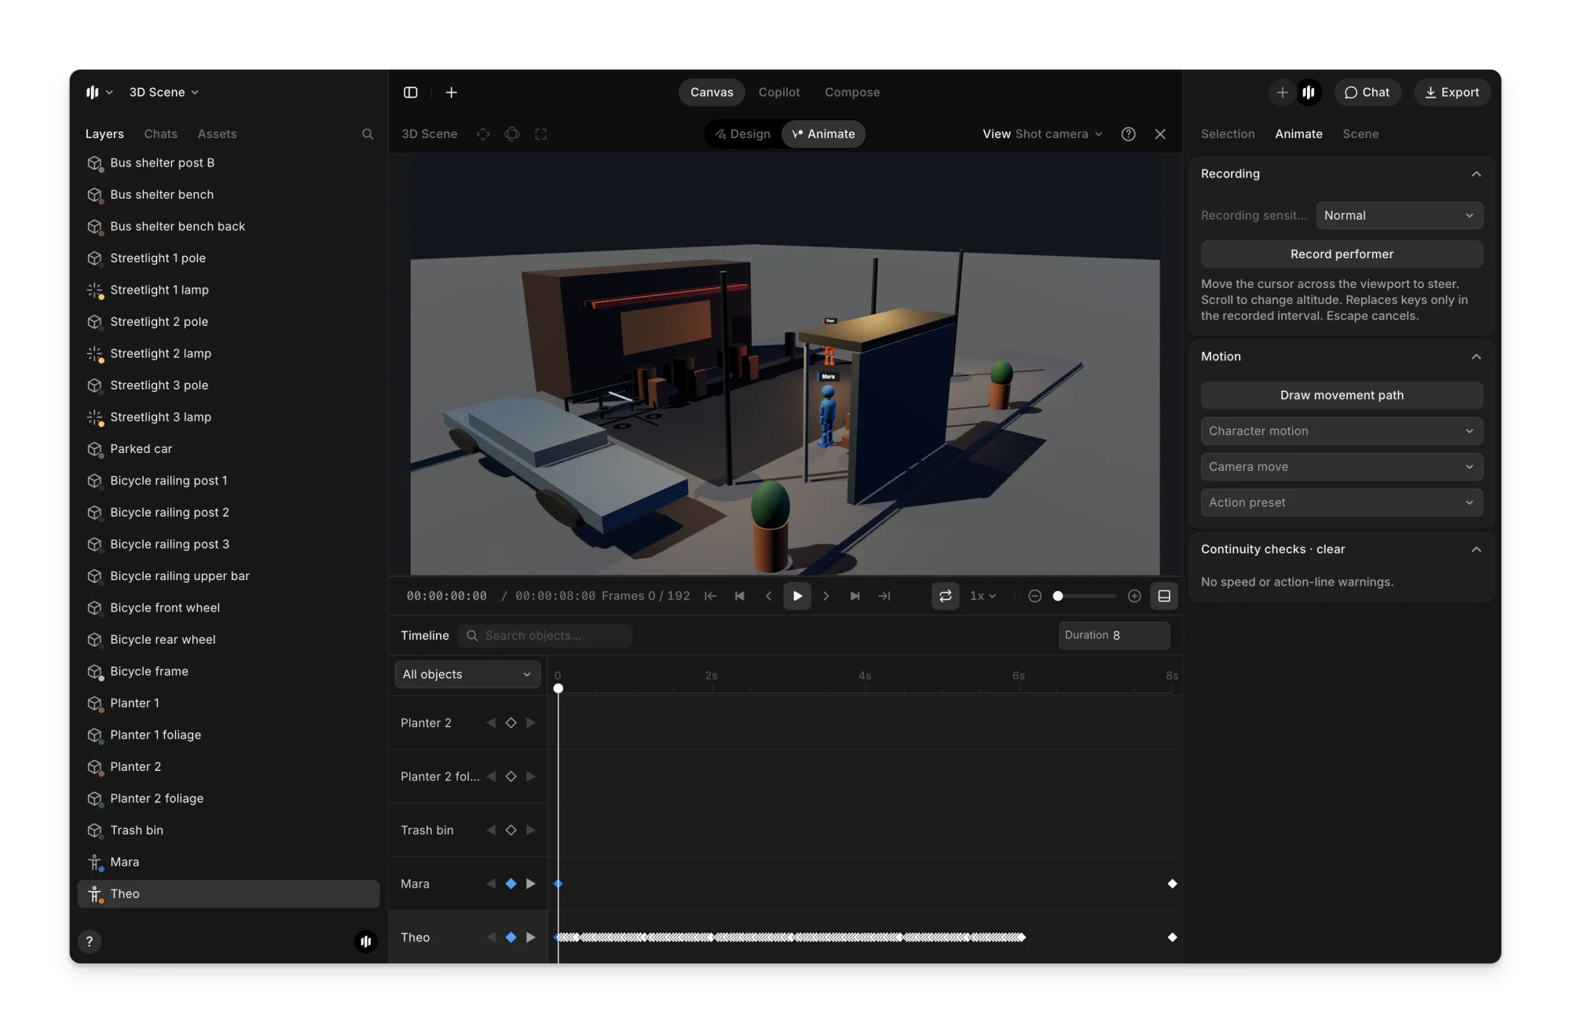Select the rotate gizmo icon next to 3D Scene
The height and width of the screenshot is (1033, 1571).
(512, 134)
